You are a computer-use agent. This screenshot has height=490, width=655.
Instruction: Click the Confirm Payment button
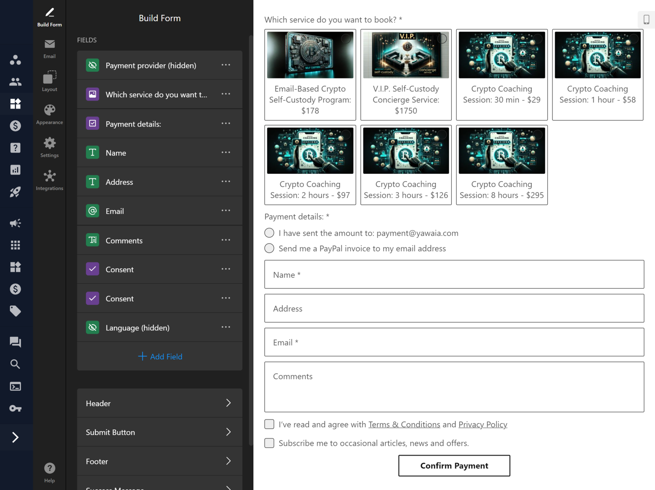click(x=454, y=466)
